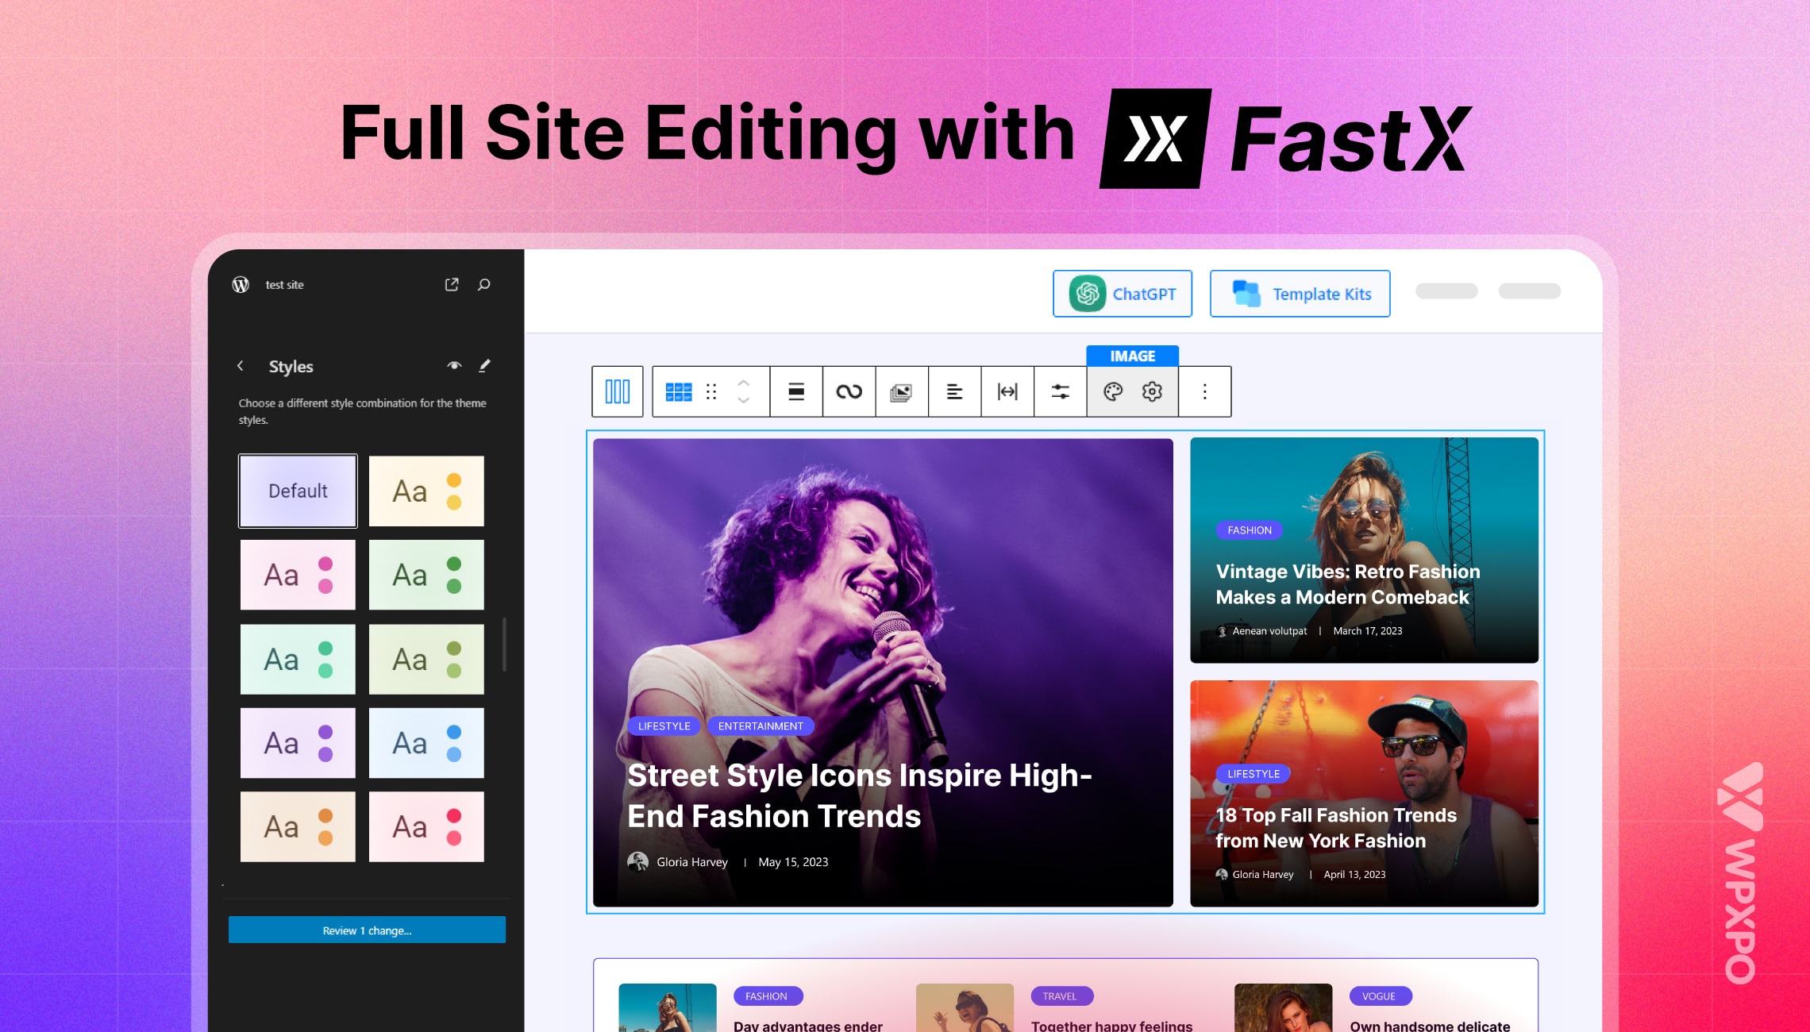
Task: Click the VOGUE category tag
Action: click(x=1379, y=995)
